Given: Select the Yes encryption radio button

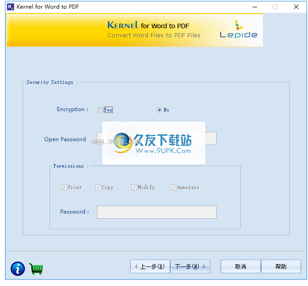Looking at the screenshot, I should click(100, 110).
